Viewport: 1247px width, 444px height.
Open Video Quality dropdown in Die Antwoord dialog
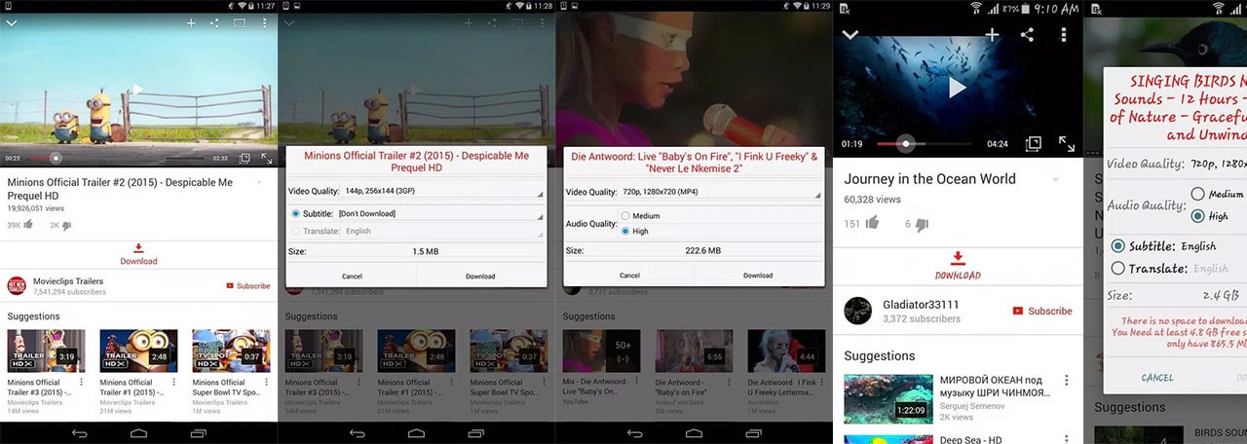pyautogui.click(x=721, y=192)
